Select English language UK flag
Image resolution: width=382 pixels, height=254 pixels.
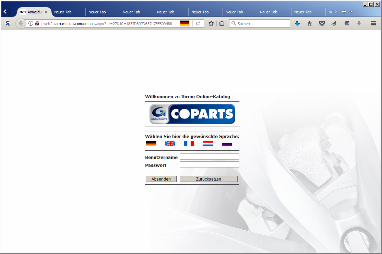point(170,143)
